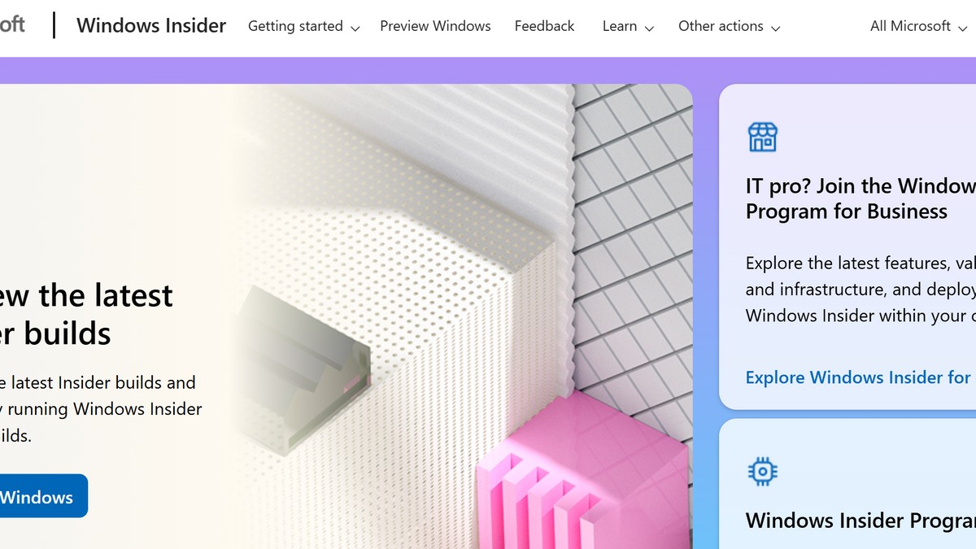The width and height of the screenshot is (976, 549).
Task: Click the 'All Microsoft' menu label
Action: pos(910,26)
